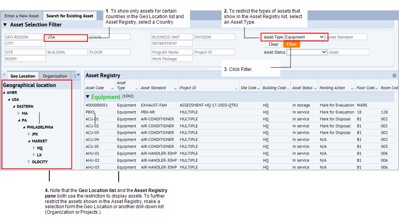399x224 pixels.
Task: Click the STATE input field
Action: coord(109,37)
